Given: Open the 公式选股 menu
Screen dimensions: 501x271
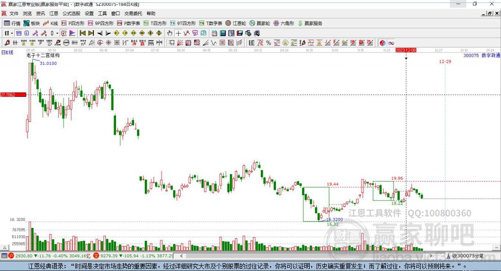Looking at the screenshot, I should pyautogui.click(x=71, y=13).
